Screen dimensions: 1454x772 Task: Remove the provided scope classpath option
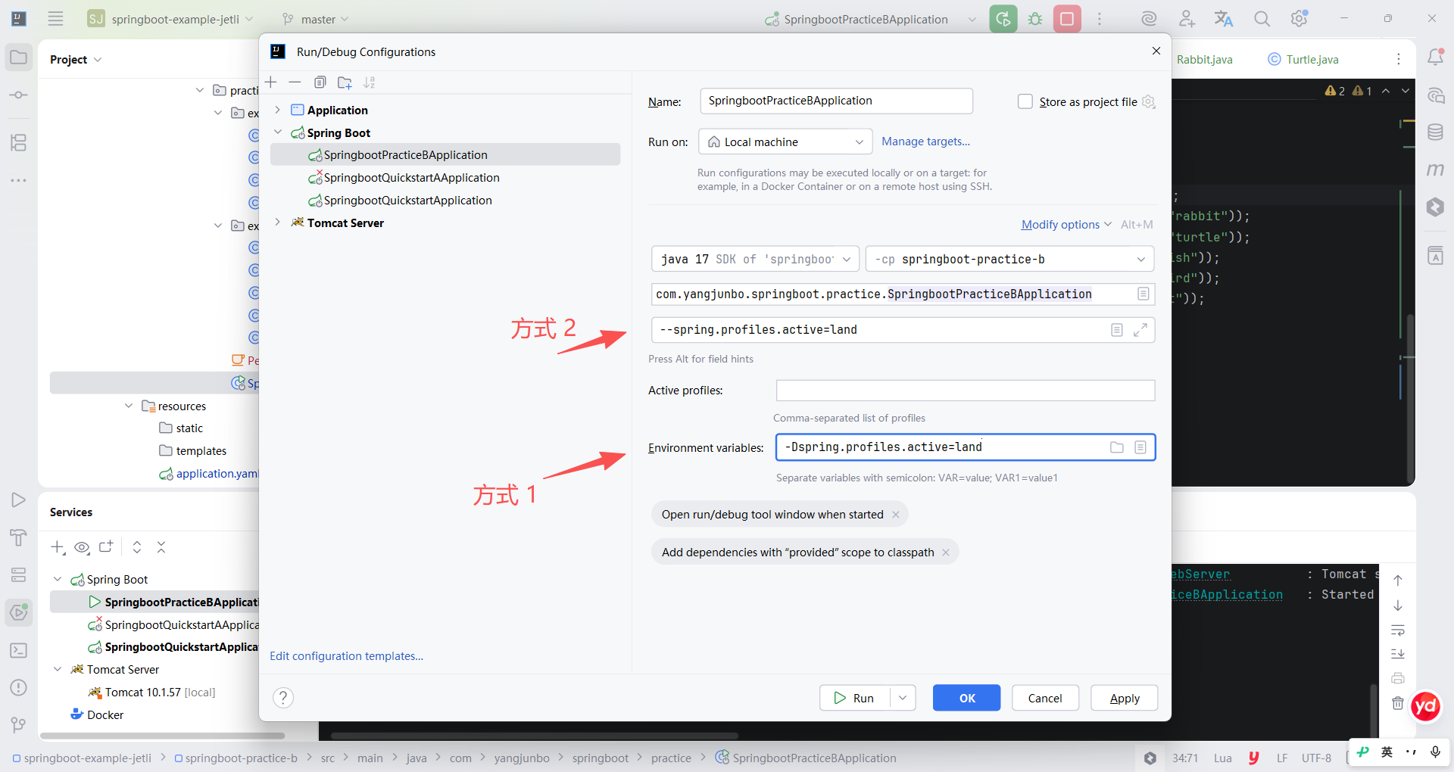pyautogui.click(x=946, y=553)
